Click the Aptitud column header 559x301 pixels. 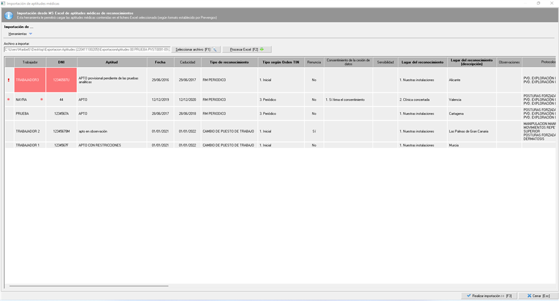111,62
